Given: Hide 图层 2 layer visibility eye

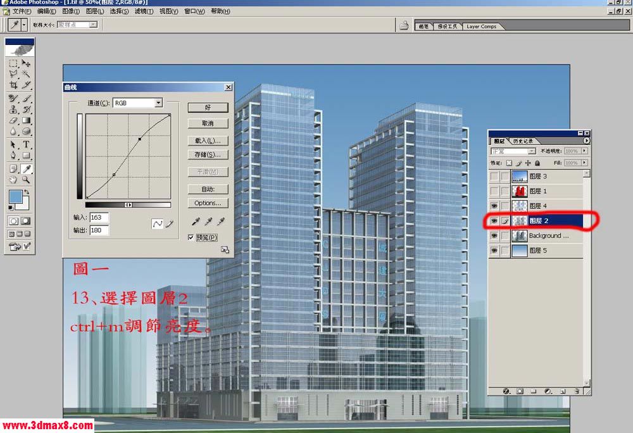Looking at the screenshot, I should coord(494,221).
